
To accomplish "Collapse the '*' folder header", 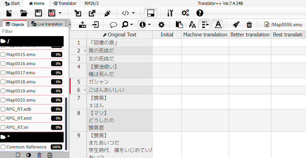I will (32, 137).
